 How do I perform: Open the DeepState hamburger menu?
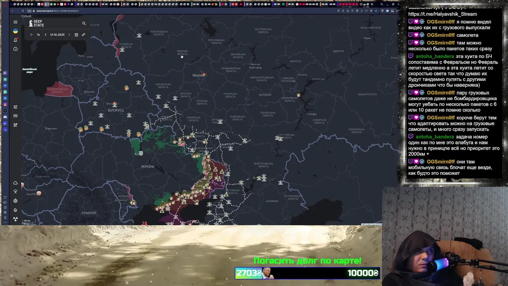point(15,22)
